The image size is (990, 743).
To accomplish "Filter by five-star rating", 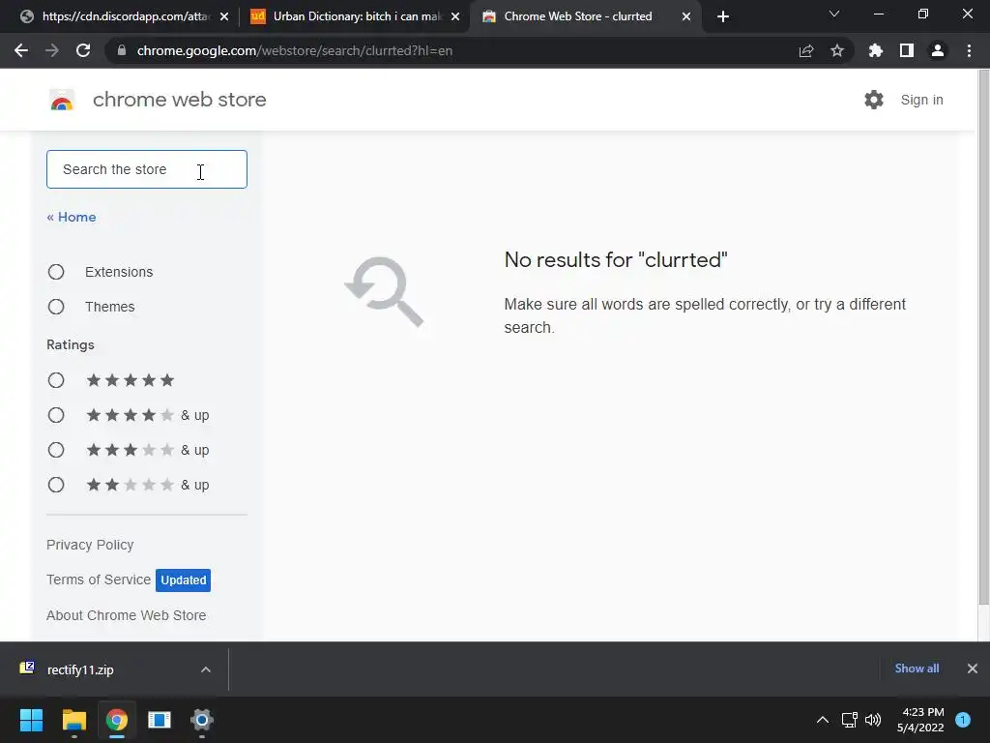I will pyautogui.click(x=56, y=380).
